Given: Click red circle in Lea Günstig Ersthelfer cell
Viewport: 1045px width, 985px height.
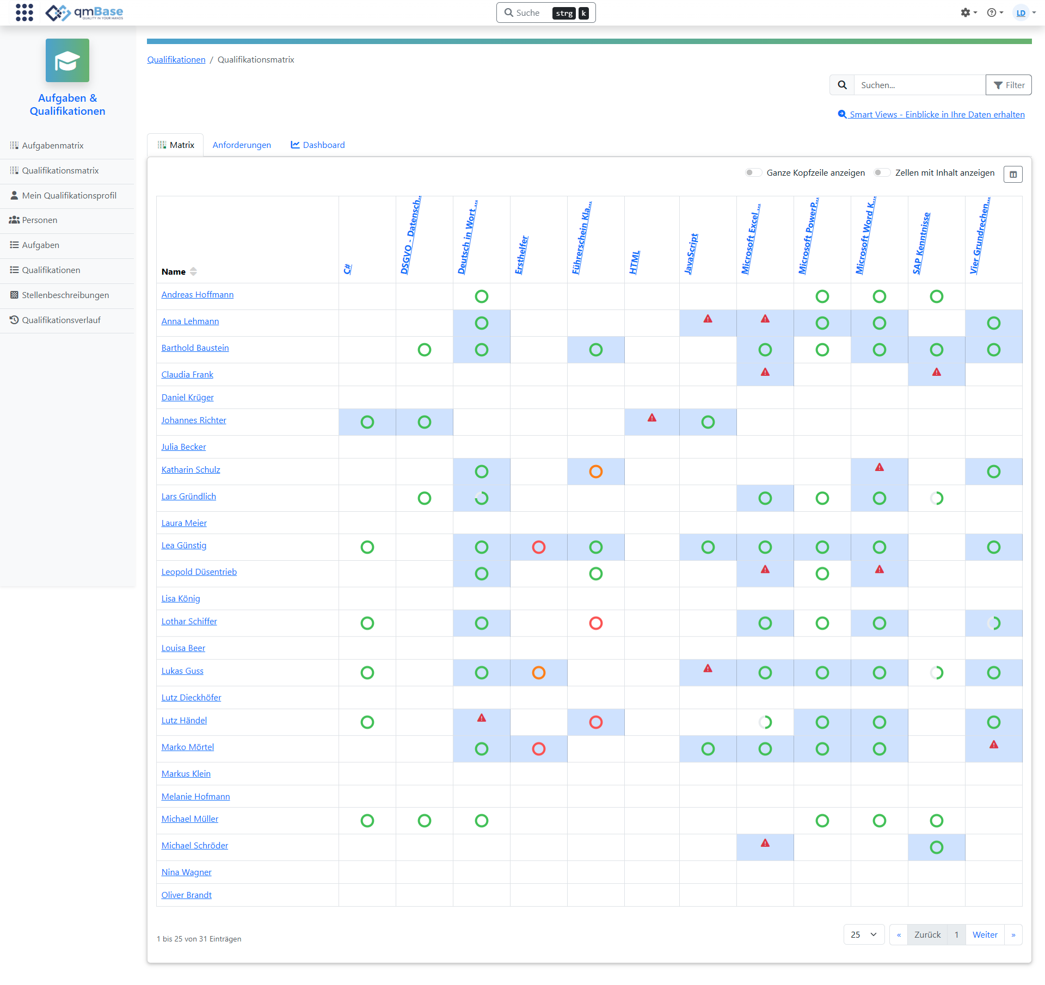Looking at the screenshot, I should [538, 547].
